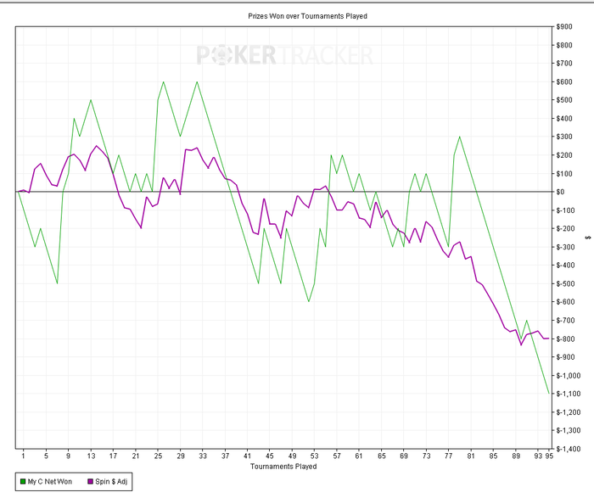Click the X axis tick label 89
This screenshot has width=594, height=498.
click(516, 456)
